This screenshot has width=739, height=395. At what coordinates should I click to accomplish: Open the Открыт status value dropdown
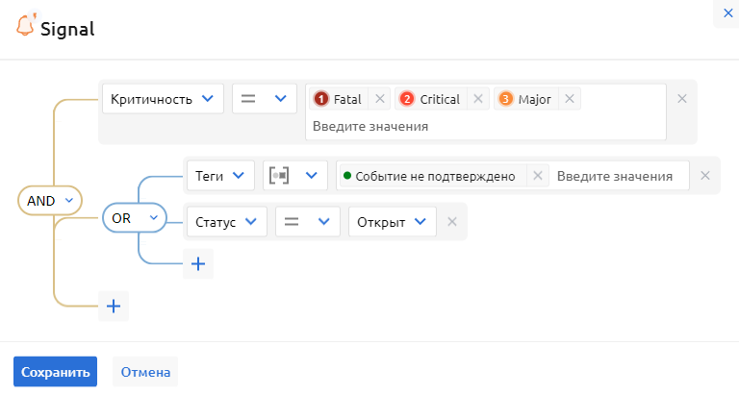392,222
